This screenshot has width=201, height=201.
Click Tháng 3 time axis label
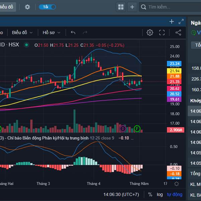point(43,184)
